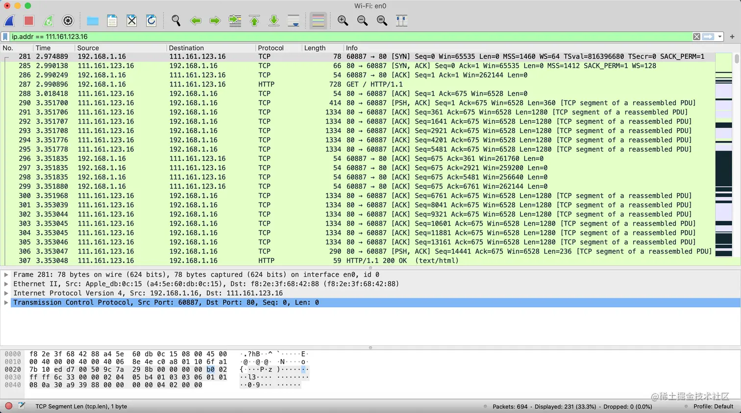Apply the display filter arrow button

click(708, 37)
